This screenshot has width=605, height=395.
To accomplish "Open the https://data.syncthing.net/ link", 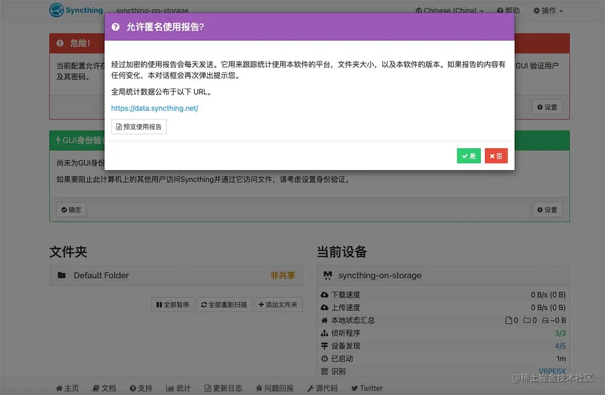I will (155, 108).
